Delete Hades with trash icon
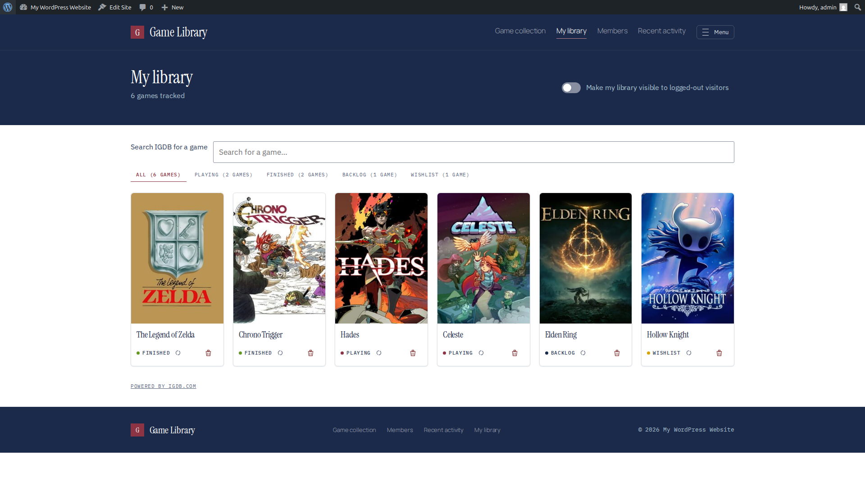The height and width of the screenshot is (486, 865). (x=413, y=353)
